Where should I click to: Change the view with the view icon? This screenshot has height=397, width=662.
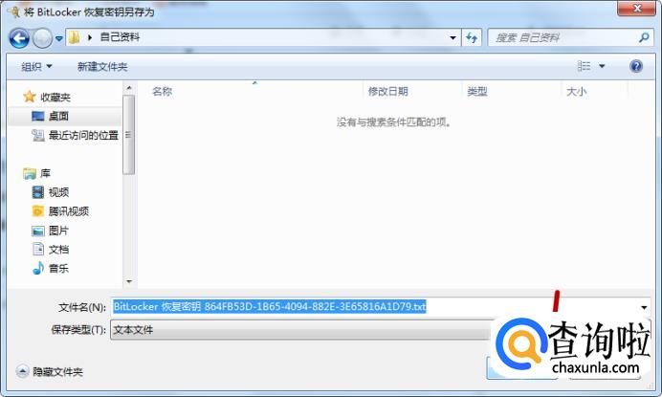pyautogui.click(x=584, y=66)
